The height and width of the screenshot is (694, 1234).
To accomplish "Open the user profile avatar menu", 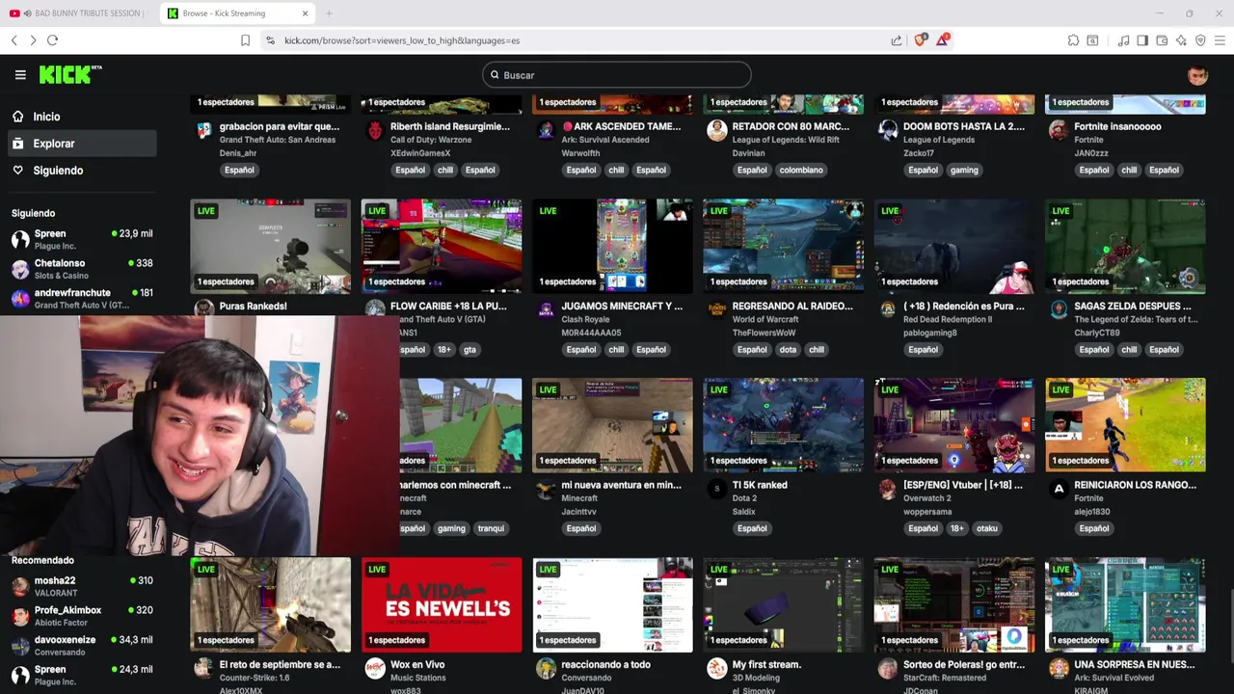I will (1197, 75).
